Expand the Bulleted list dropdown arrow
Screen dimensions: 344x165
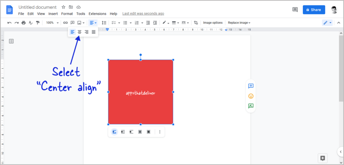pyautogui.click(x=131, y=23)
